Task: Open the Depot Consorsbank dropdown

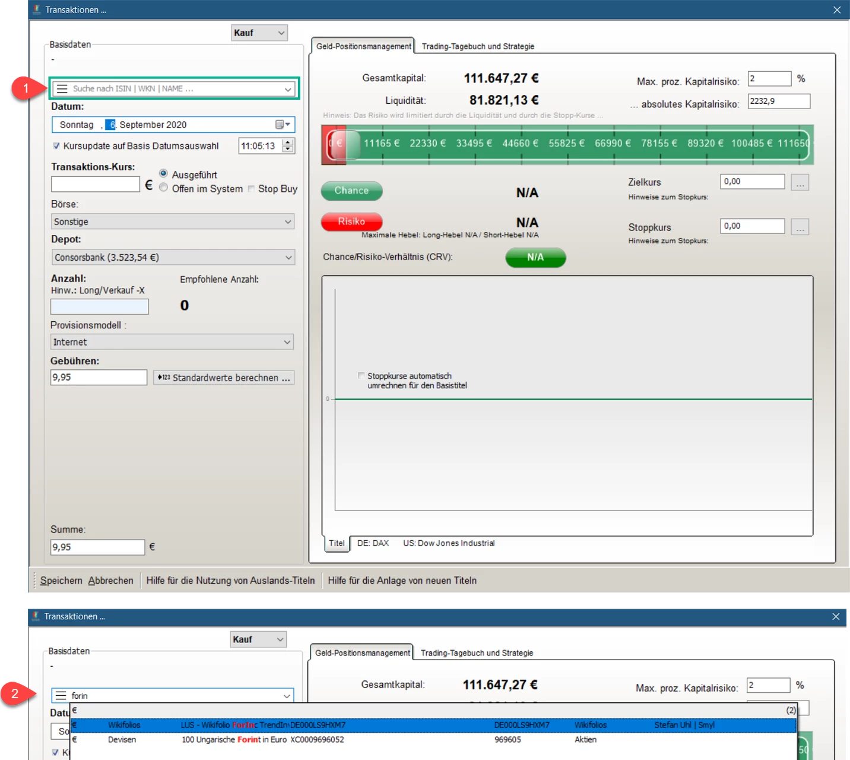Action: 173,257
